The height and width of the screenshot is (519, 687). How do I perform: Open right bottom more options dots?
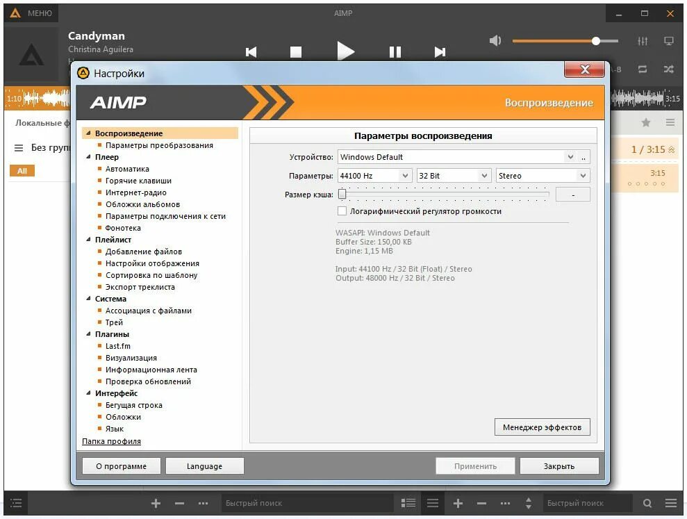pyautogui.click(x=505, y=503)
